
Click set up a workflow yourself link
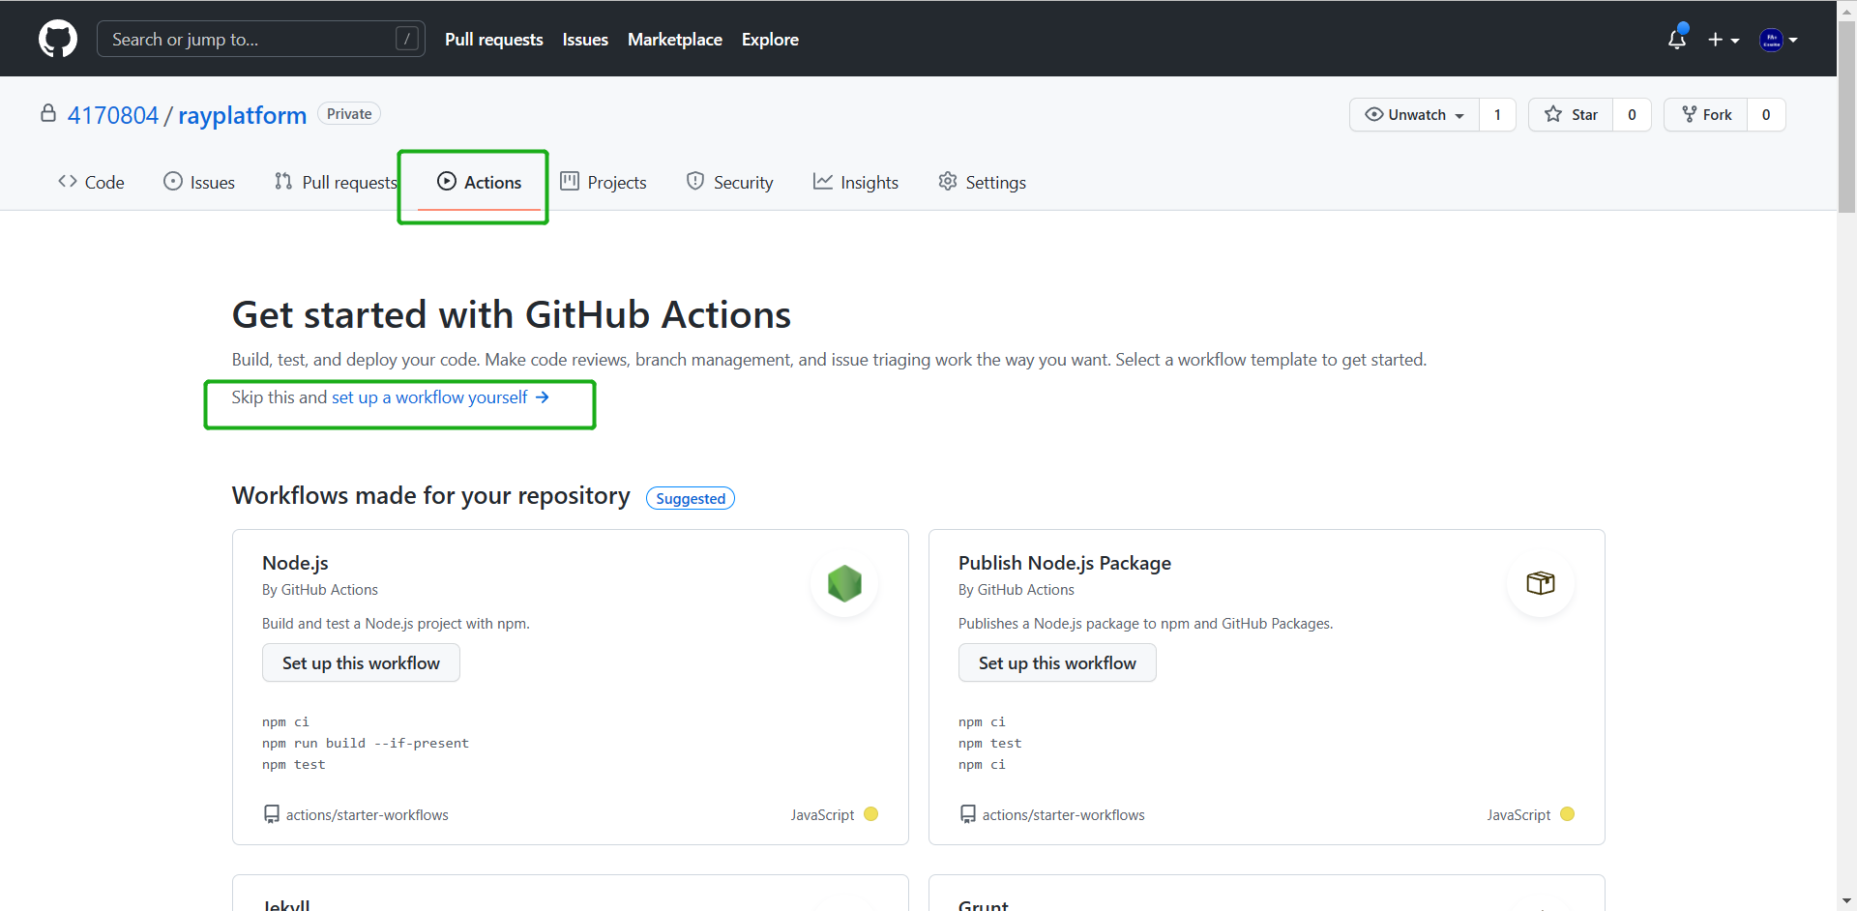click(440, 397)
